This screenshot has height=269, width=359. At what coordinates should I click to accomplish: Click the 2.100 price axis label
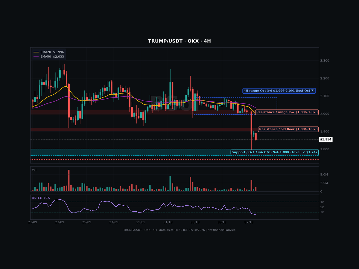tap(325, 96)
